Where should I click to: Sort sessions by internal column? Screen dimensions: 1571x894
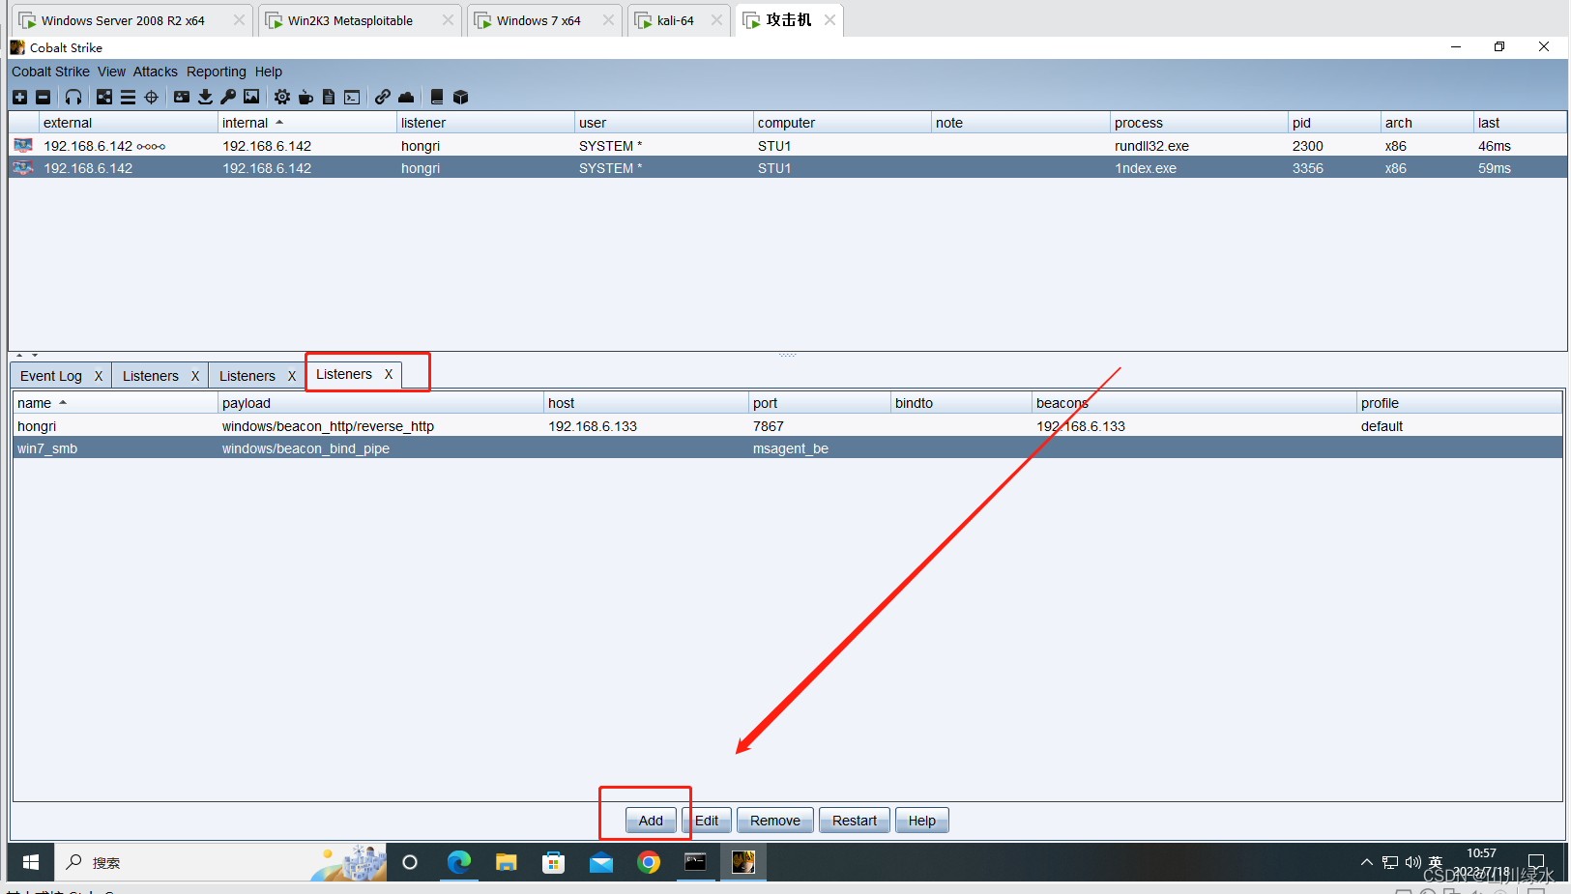point(306,123)
